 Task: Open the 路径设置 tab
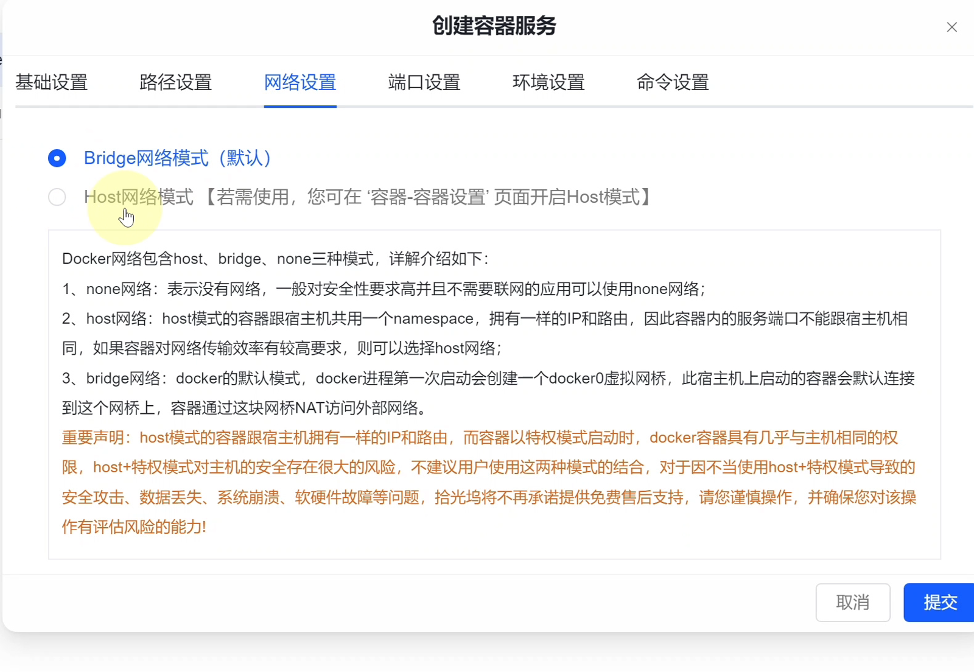pyautogui.click(x=176, y=82)
